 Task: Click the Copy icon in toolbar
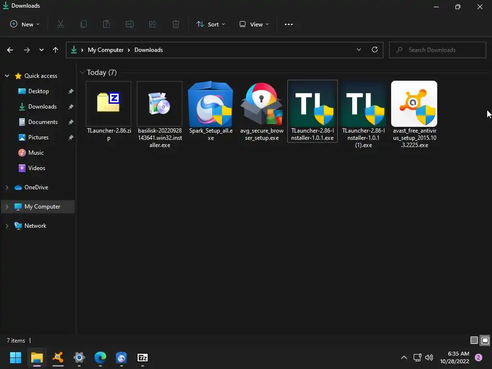(84, 24)
